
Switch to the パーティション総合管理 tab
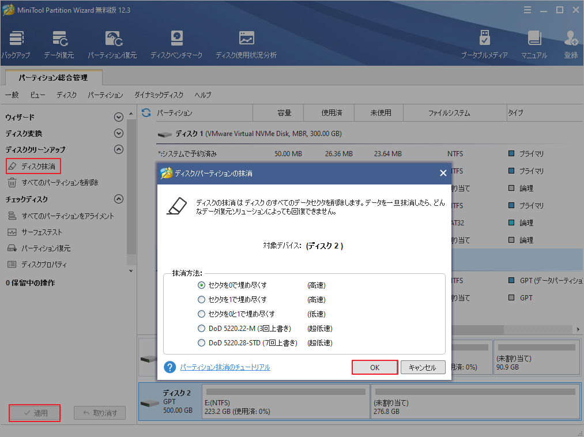pyautogui.click(x=54, y=77)
